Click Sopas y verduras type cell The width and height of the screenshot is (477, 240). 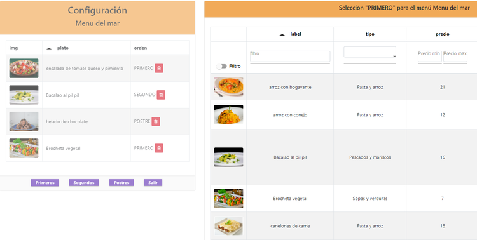click(x=370, y=199)
